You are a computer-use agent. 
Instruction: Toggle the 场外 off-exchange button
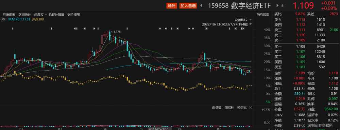172,6
